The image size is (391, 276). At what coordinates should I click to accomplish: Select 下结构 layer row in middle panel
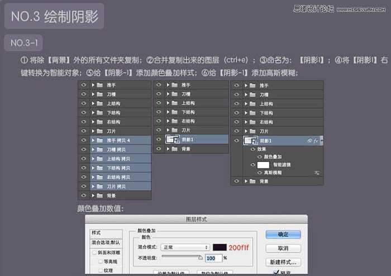click(191, 112)
